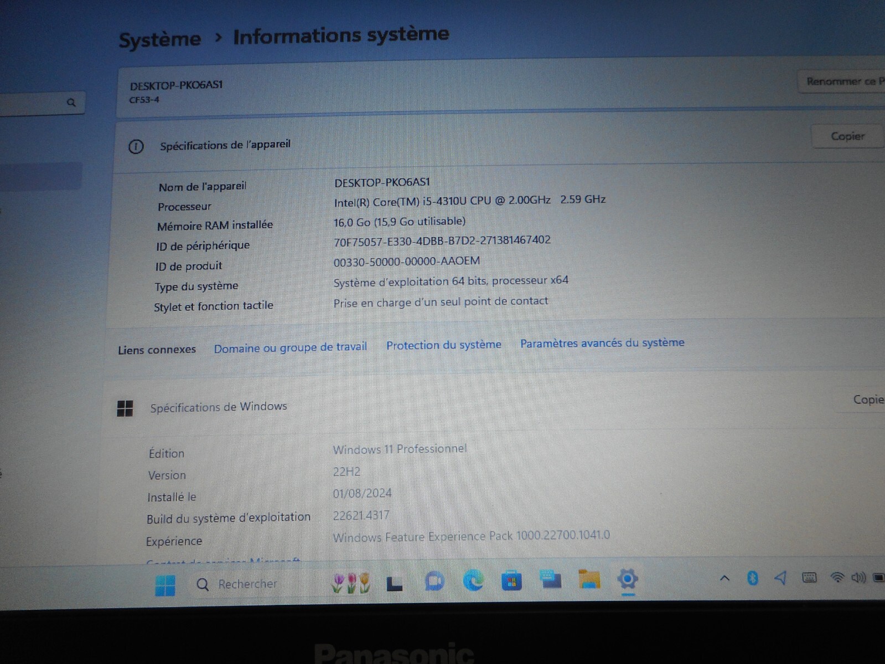Launch Microsoft Edge from the taskbar
Viewport: 885px width, 664px height.
pos(473,580)
